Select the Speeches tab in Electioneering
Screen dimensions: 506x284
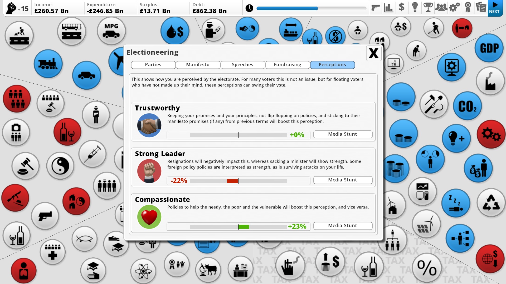[x=242, y=64]
